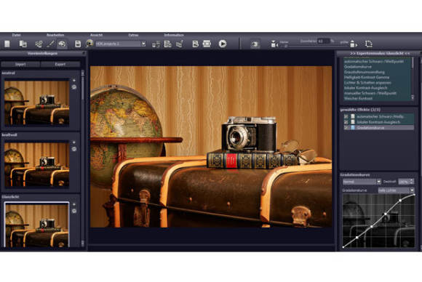Open the Extras menu
Viewport: 422px width, 282px height.
(133, 35)
